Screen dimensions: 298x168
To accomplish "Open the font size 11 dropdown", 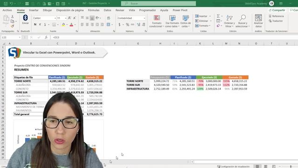I will click(x=66, y=18).
